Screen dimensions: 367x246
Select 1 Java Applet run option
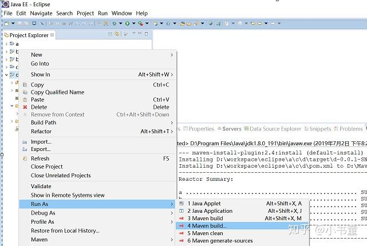242,204
